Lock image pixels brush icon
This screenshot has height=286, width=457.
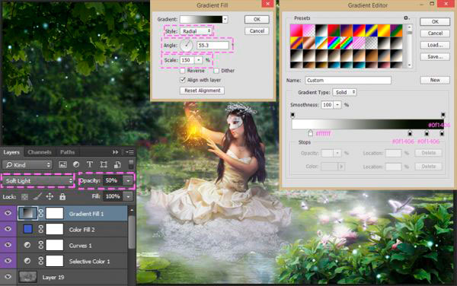[x=37, y=197]
